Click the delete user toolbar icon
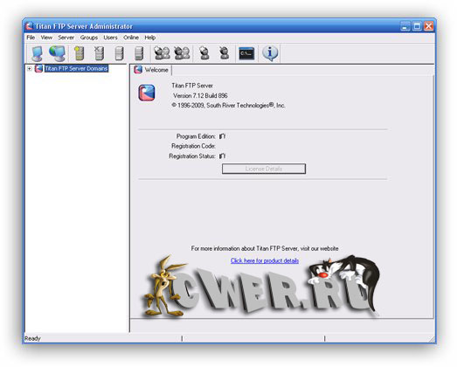This screenshot has height=367, width=457. coord(224,53)
